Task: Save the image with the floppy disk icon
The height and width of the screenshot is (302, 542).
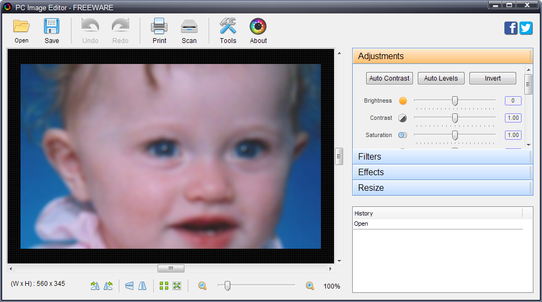Action: (52, 27)
